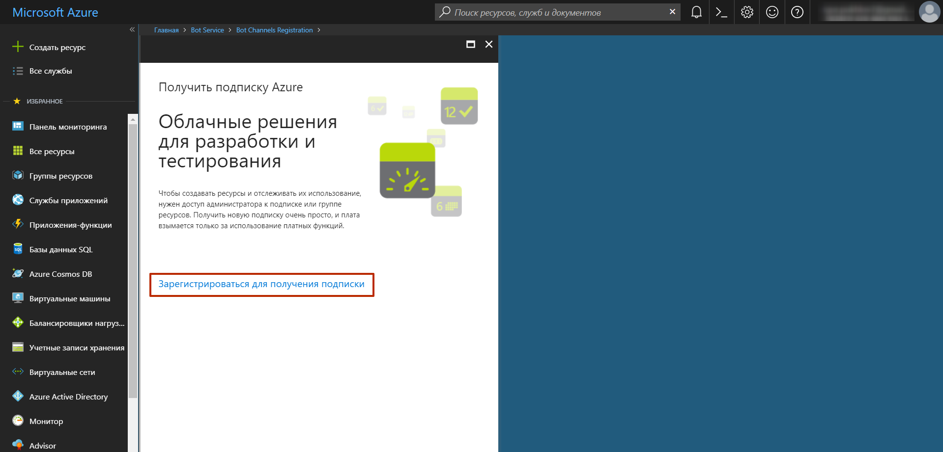Click the Все ресурсы grid icon
The height and width of the screenshot is (452, 943).
tap(18, 151)
